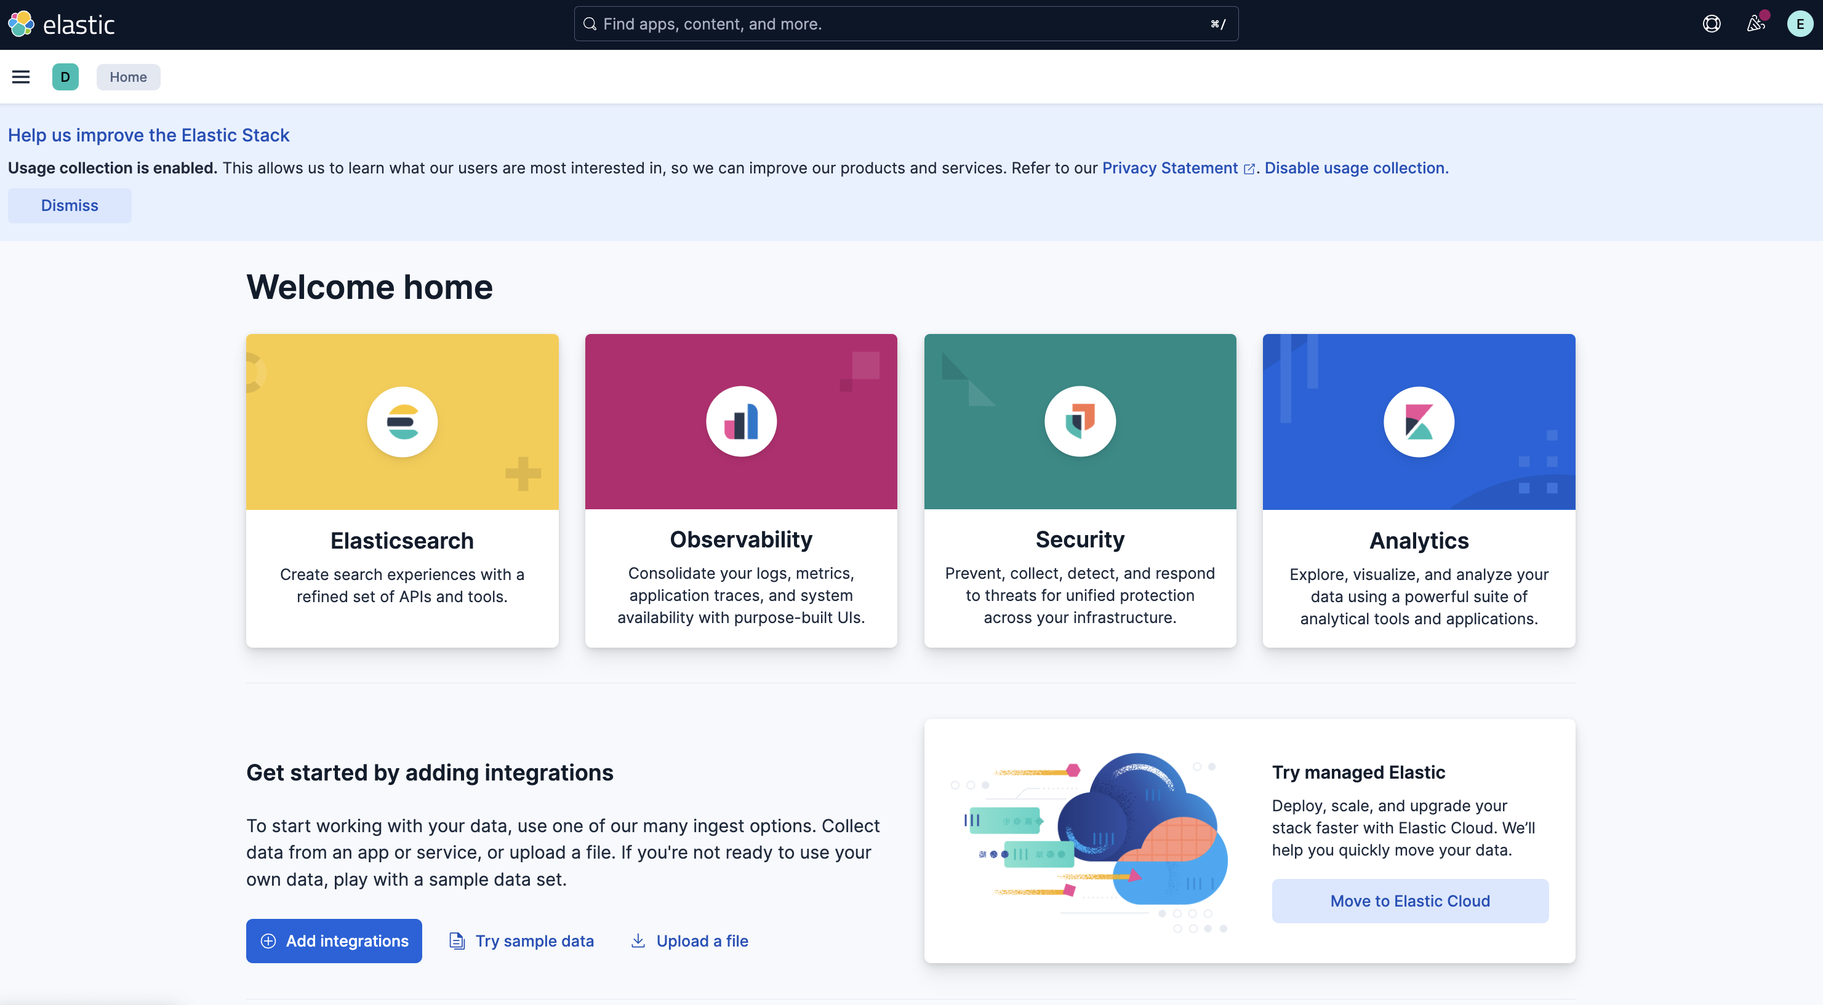Click the Security card description text
The width and height of the screenshot is (1823, 1005).
(x=1080, y=595)
